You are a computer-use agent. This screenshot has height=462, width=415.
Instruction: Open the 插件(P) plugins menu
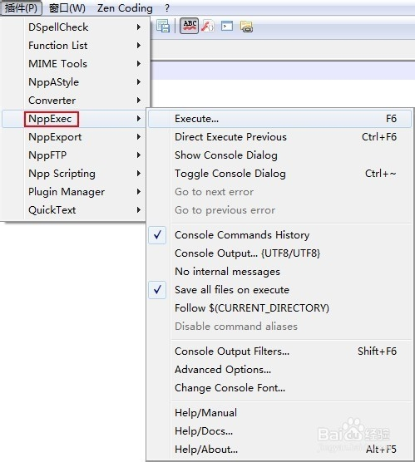tap(22, 8)
